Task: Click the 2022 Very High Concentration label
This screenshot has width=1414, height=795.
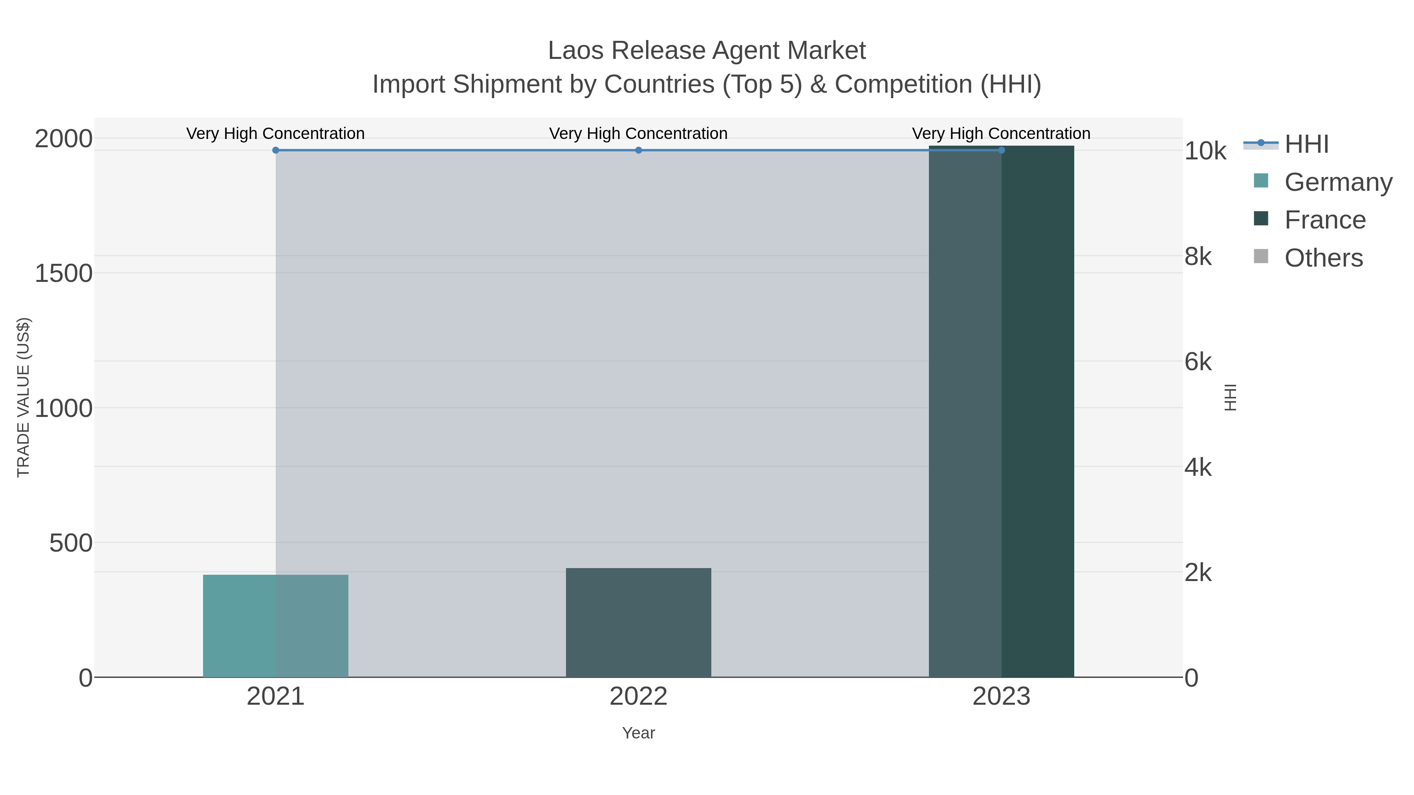Action: click(x=638, y=133)
